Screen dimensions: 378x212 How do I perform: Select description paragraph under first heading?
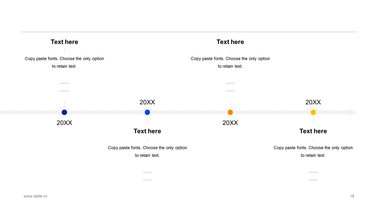tap(64, 62)
